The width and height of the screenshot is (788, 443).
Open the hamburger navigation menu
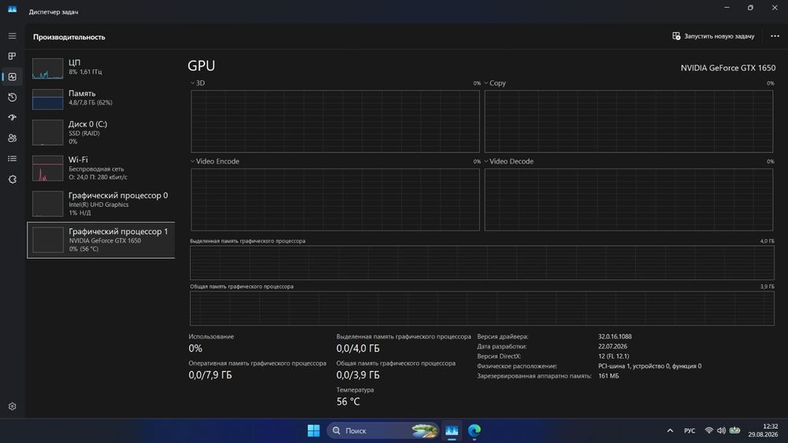click(x=12, y=36)
